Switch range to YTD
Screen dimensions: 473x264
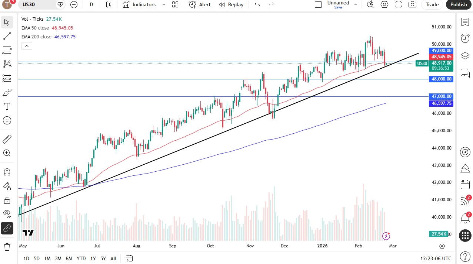pos(81,258)
